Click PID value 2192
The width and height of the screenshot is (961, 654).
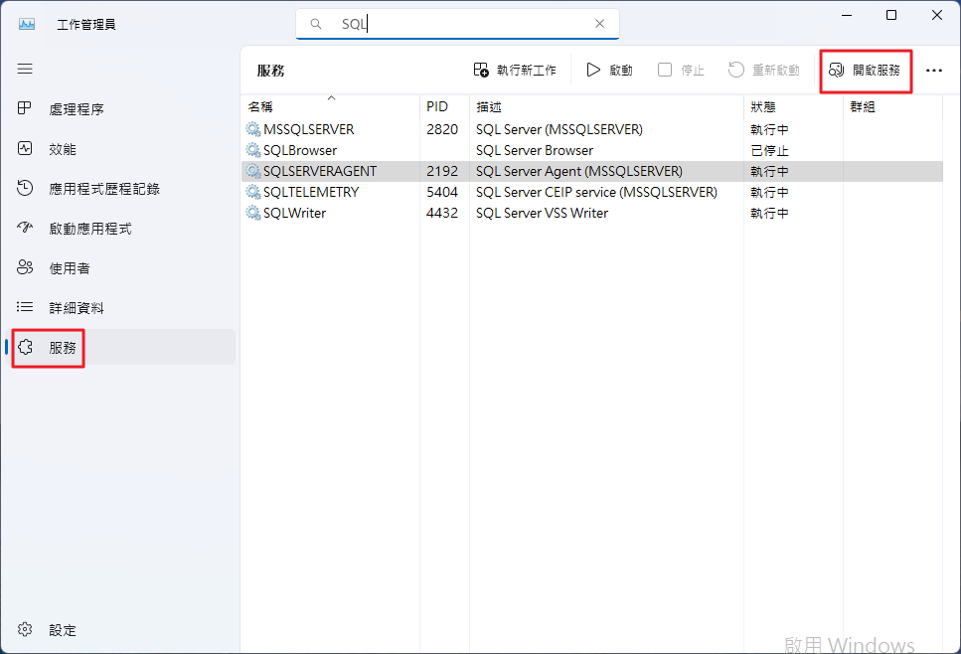point(442,171)
